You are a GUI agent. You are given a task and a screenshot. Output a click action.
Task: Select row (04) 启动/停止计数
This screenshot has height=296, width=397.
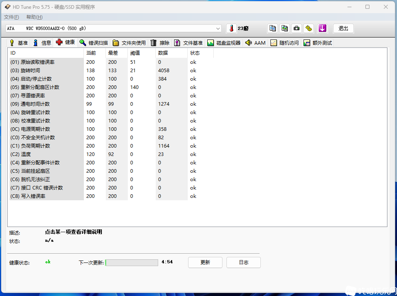pyautogui.click(x=111, y=79)
